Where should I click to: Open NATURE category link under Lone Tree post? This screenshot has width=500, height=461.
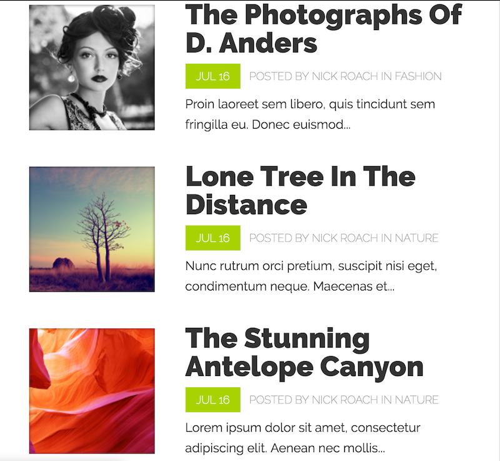[x=416, y=238]
